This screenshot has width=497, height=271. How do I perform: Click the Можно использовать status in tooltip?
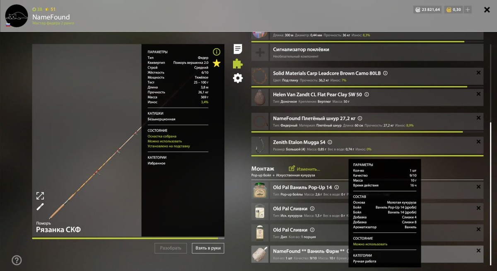(x=370, y=244)
